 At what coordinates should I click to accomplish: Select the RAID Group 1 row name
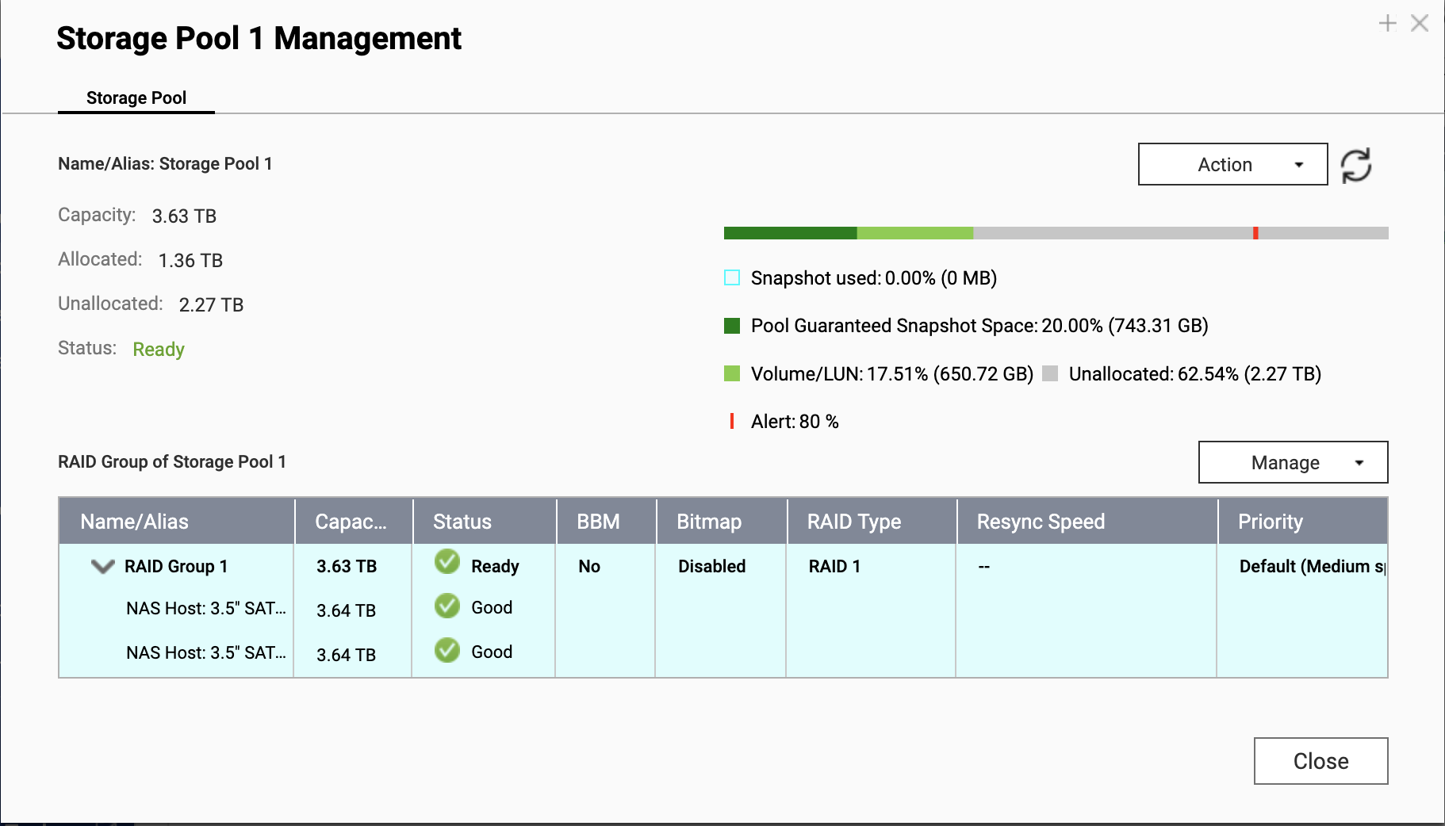coord(176,566)
